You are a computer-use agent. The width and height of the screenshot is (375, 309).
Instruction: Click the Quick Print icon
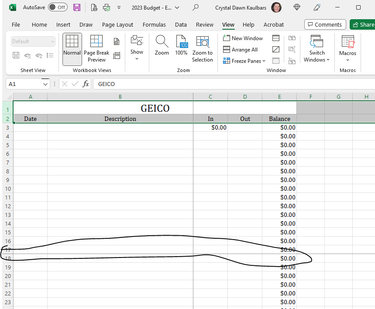click(x=107, y=8)
